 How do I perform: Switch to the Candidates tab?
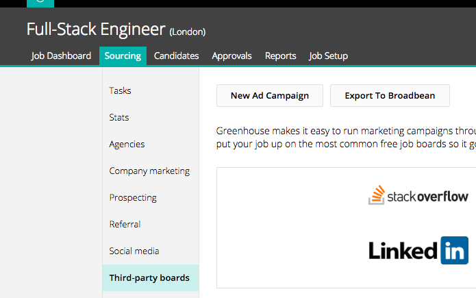[177, 56]
